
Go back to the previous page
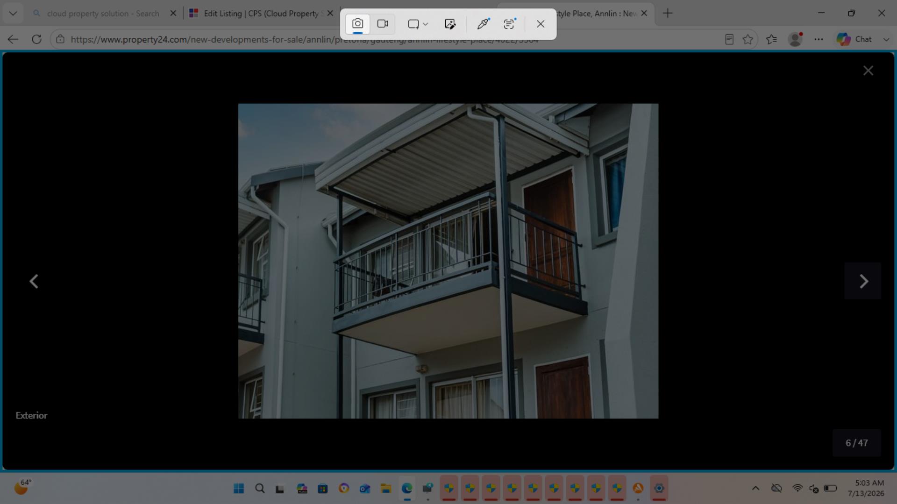click(x=13, y=39)
